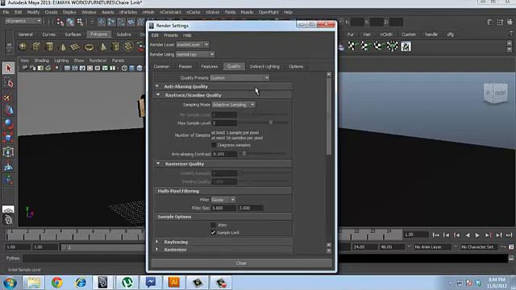Click play forwards on the timeline
Viewport: 516px width, 290px height.
point(477,234)
